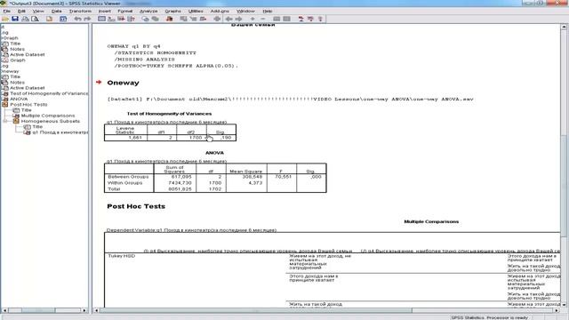Click the Multiple Comparisons table title
This screenshot has width=569, height=320.
431,221
